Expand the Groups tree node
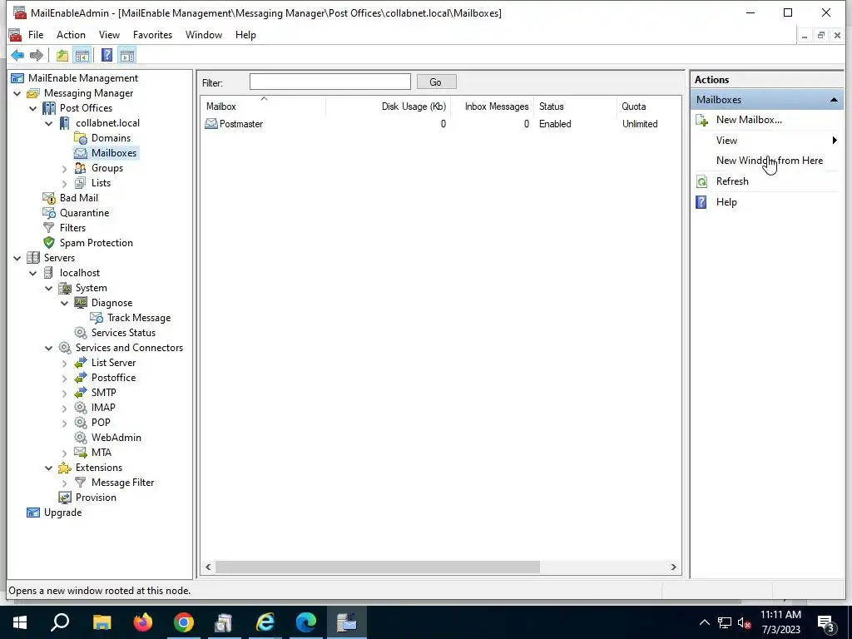This screenshot has height=639, width=852. tap(64, 168)
